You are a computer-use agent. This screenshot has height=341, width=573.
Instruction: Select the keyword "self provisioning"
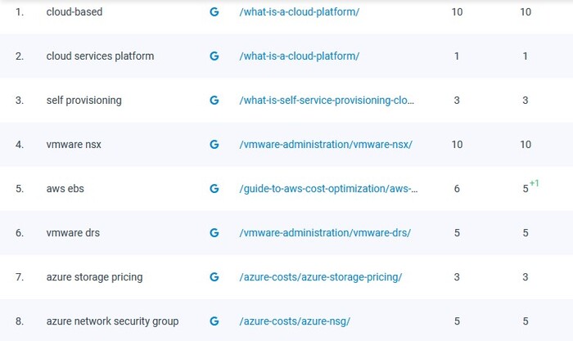pyautogui.click(x=83, y=101)
